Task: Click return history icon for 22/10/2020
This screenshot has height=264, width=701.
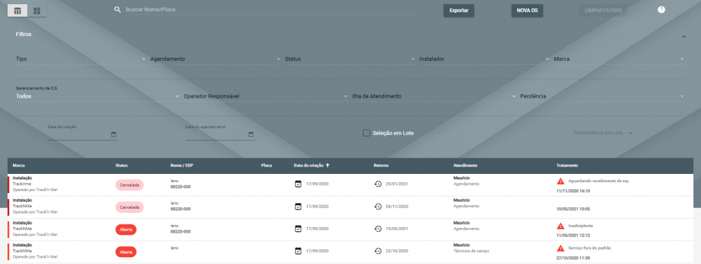Action: coord(378,251)
